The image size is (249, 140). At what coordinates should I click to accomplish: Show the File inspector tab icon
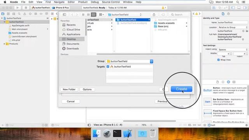coord(223,14)
